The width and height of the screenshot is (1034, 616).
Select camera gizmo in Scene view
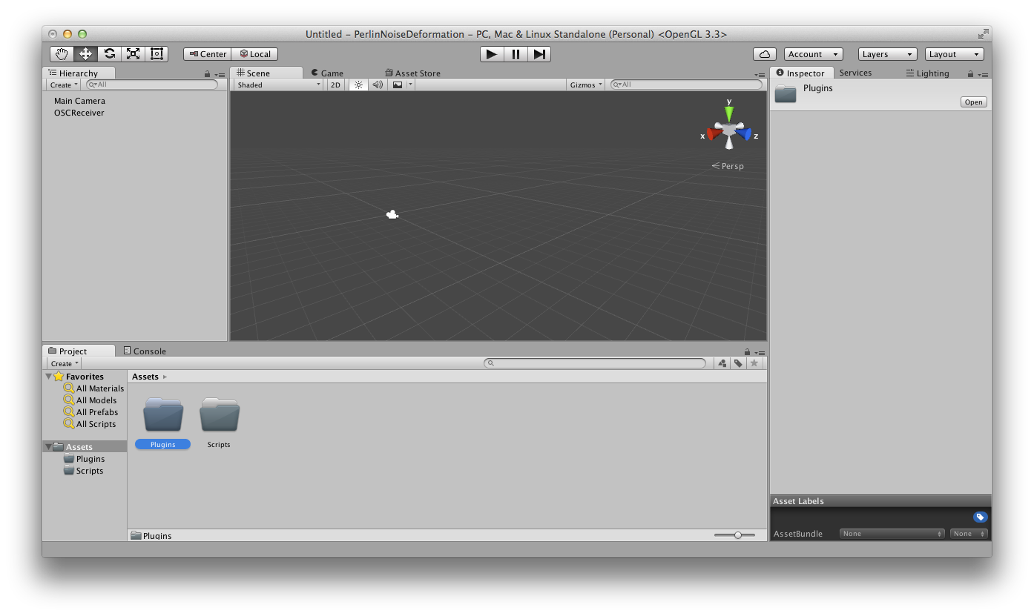(392, 215)
